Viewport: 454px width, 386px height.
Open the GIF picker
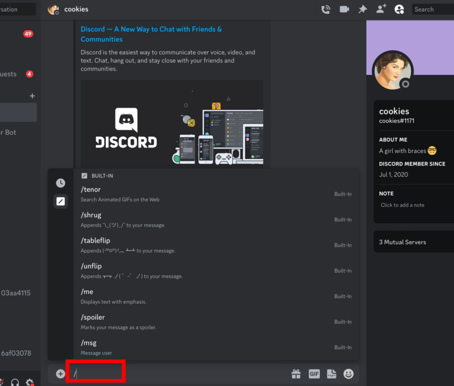point(314,373)
